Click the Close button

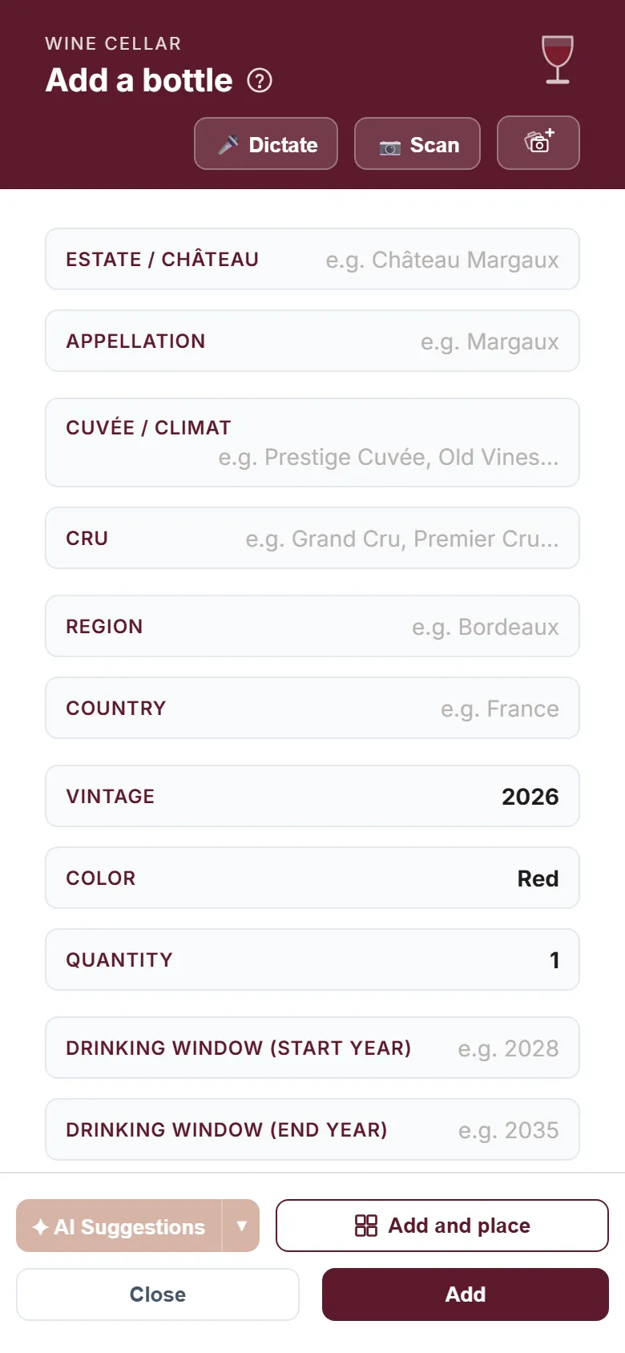(x=158, y=1294)
